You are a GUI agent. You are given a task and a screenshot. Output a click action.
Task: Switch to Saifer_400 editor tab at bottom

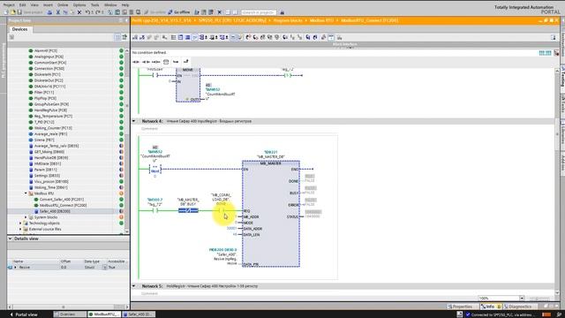pos(139,314)
